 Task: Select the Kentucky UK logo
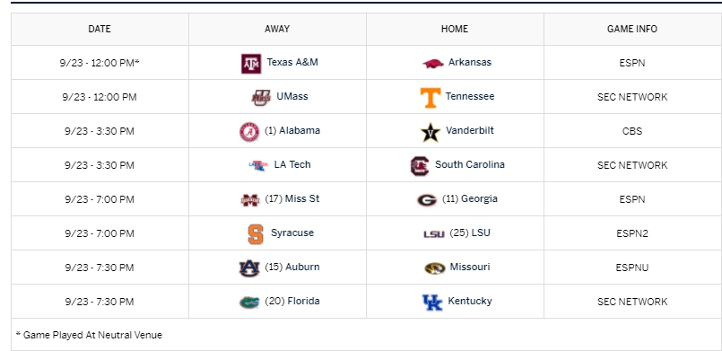(432, 303)
